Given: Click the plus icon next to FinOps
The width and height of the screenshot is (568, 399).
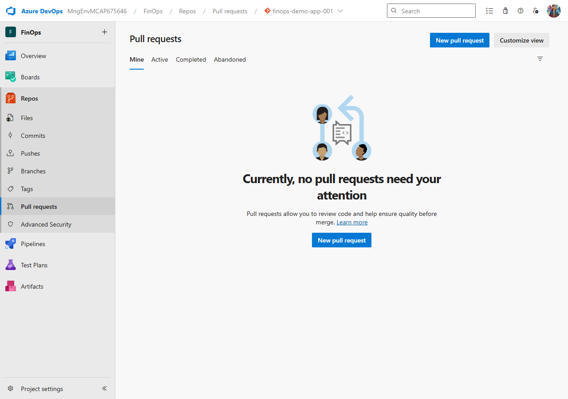Looking at the screenshot, I should tap(104, 32).
